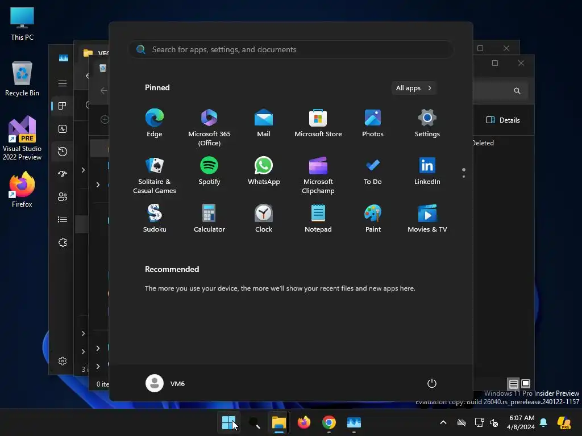Launch Paint from Start menu
This screenshot has height=436, width=582.
pos(373,219)
